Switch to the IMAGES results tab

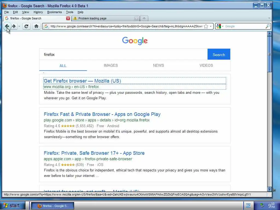coord(111,66)
